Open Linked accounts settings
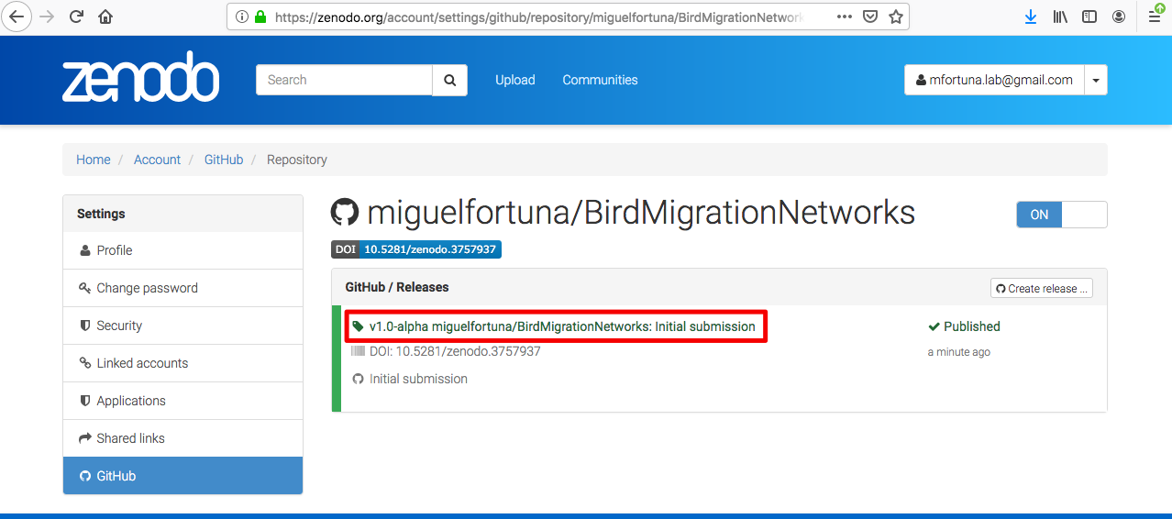The width and height of the screenshot is (1172, 519). [182, 363]
